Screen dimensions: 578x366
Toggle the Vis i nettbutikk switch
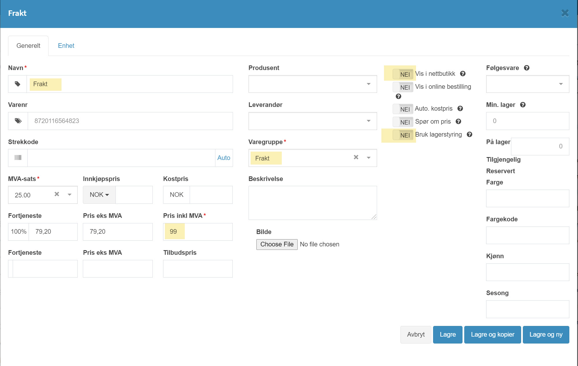coord(403,74)
